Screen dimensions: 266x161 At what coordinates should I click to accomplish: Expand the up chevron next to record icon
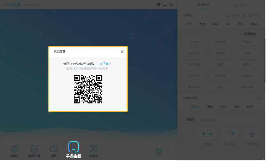tap(168, 152)
